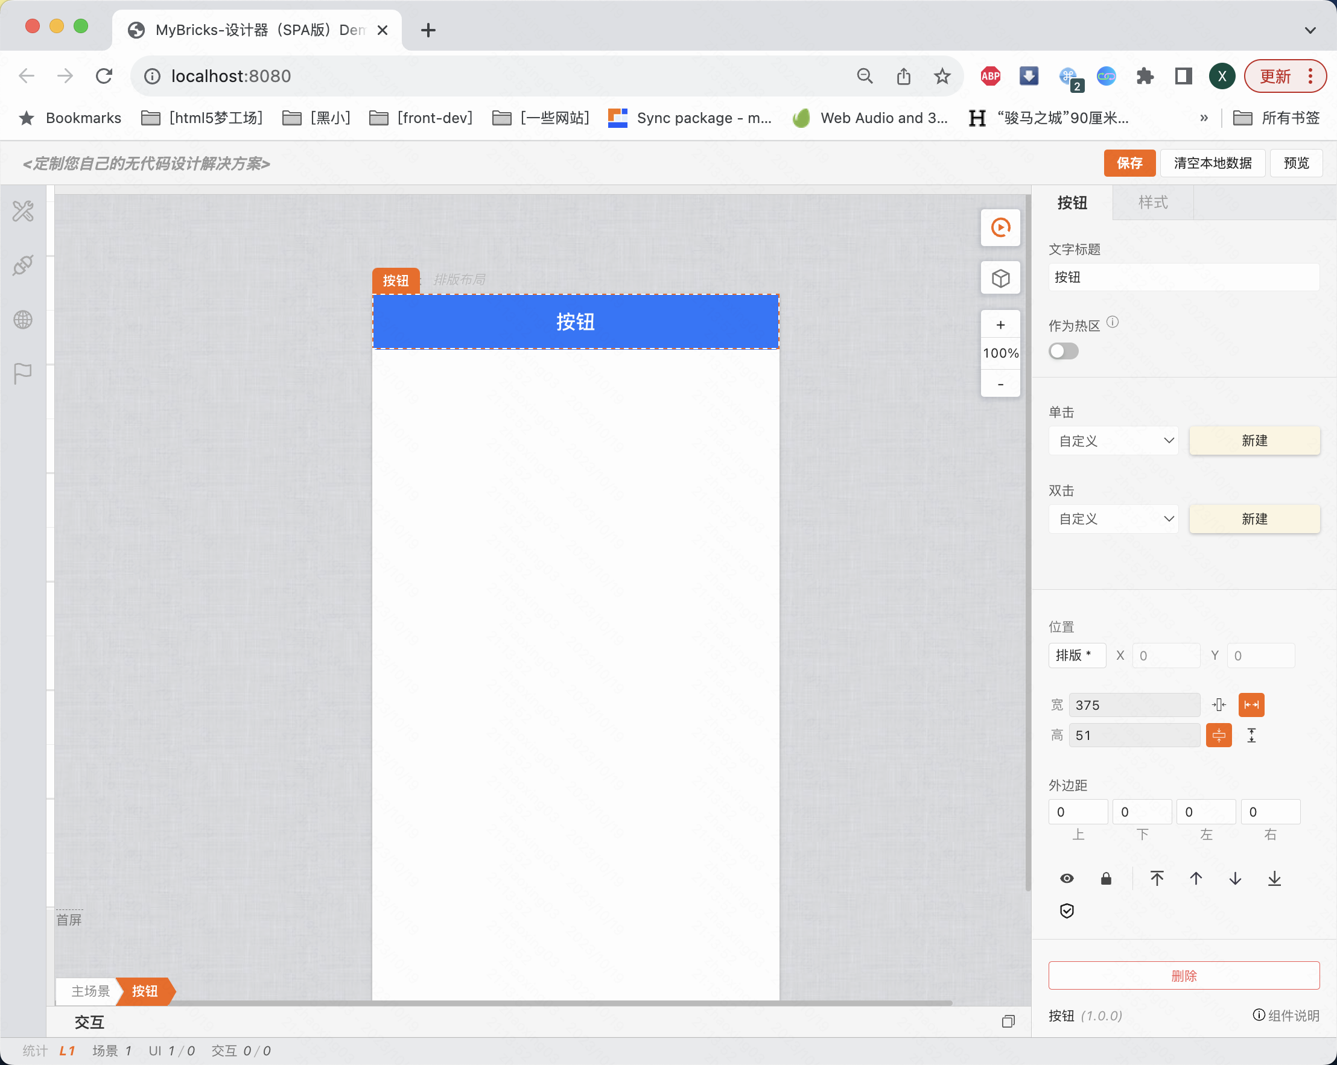Bookmark this page with star icon
1337x1065 pixels.
coord(942,76)
